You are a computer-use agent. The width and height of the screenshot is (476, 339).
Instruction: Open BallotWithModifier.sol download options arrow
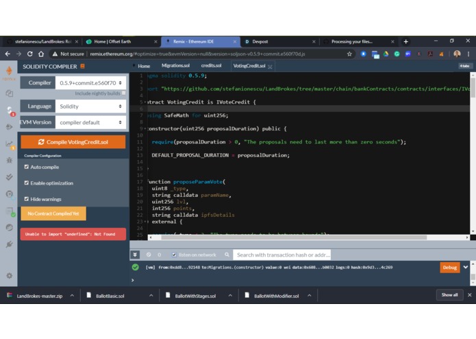[x=309, y=296]
